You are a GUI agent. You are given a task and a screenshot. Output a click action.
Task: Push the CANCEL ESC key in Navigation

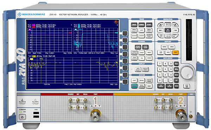pyautogui.click(x=175, y=36)
